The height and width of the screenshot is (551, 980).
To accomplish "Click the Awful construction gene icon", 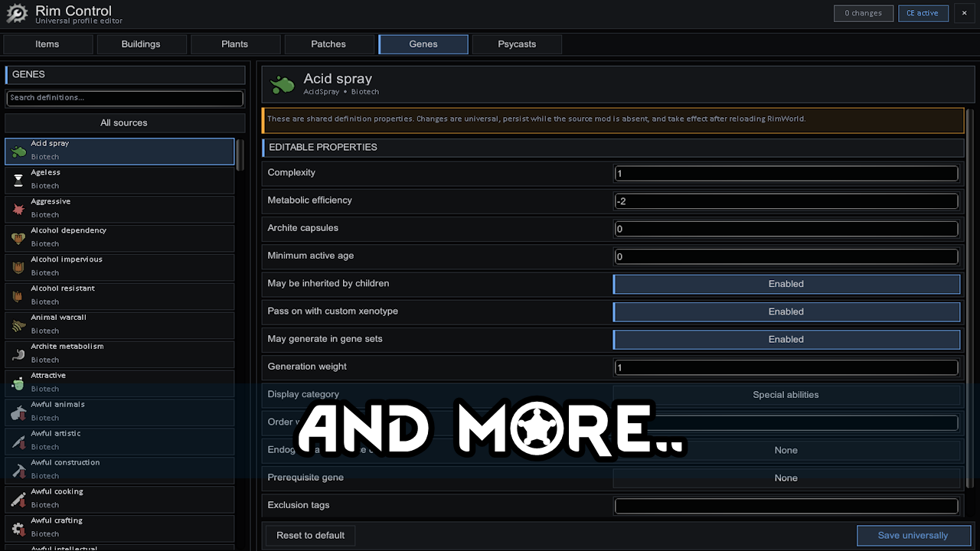I will point(18,471).
